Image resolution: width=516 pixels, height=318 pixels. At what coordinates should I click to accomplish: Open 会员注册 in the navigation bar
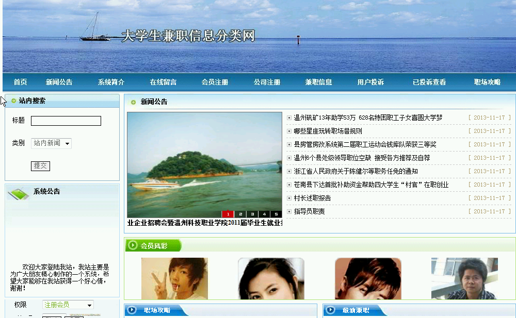215,82
